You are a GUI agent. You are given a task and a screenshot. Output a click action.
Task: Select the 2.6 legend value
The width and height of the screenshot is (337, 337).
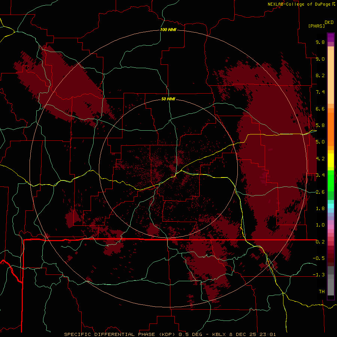pos(320,192)
